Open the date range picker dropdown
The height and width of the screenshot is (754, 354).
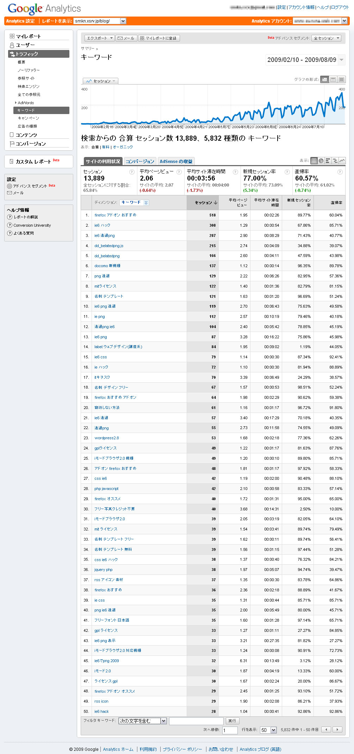(341, 60)
